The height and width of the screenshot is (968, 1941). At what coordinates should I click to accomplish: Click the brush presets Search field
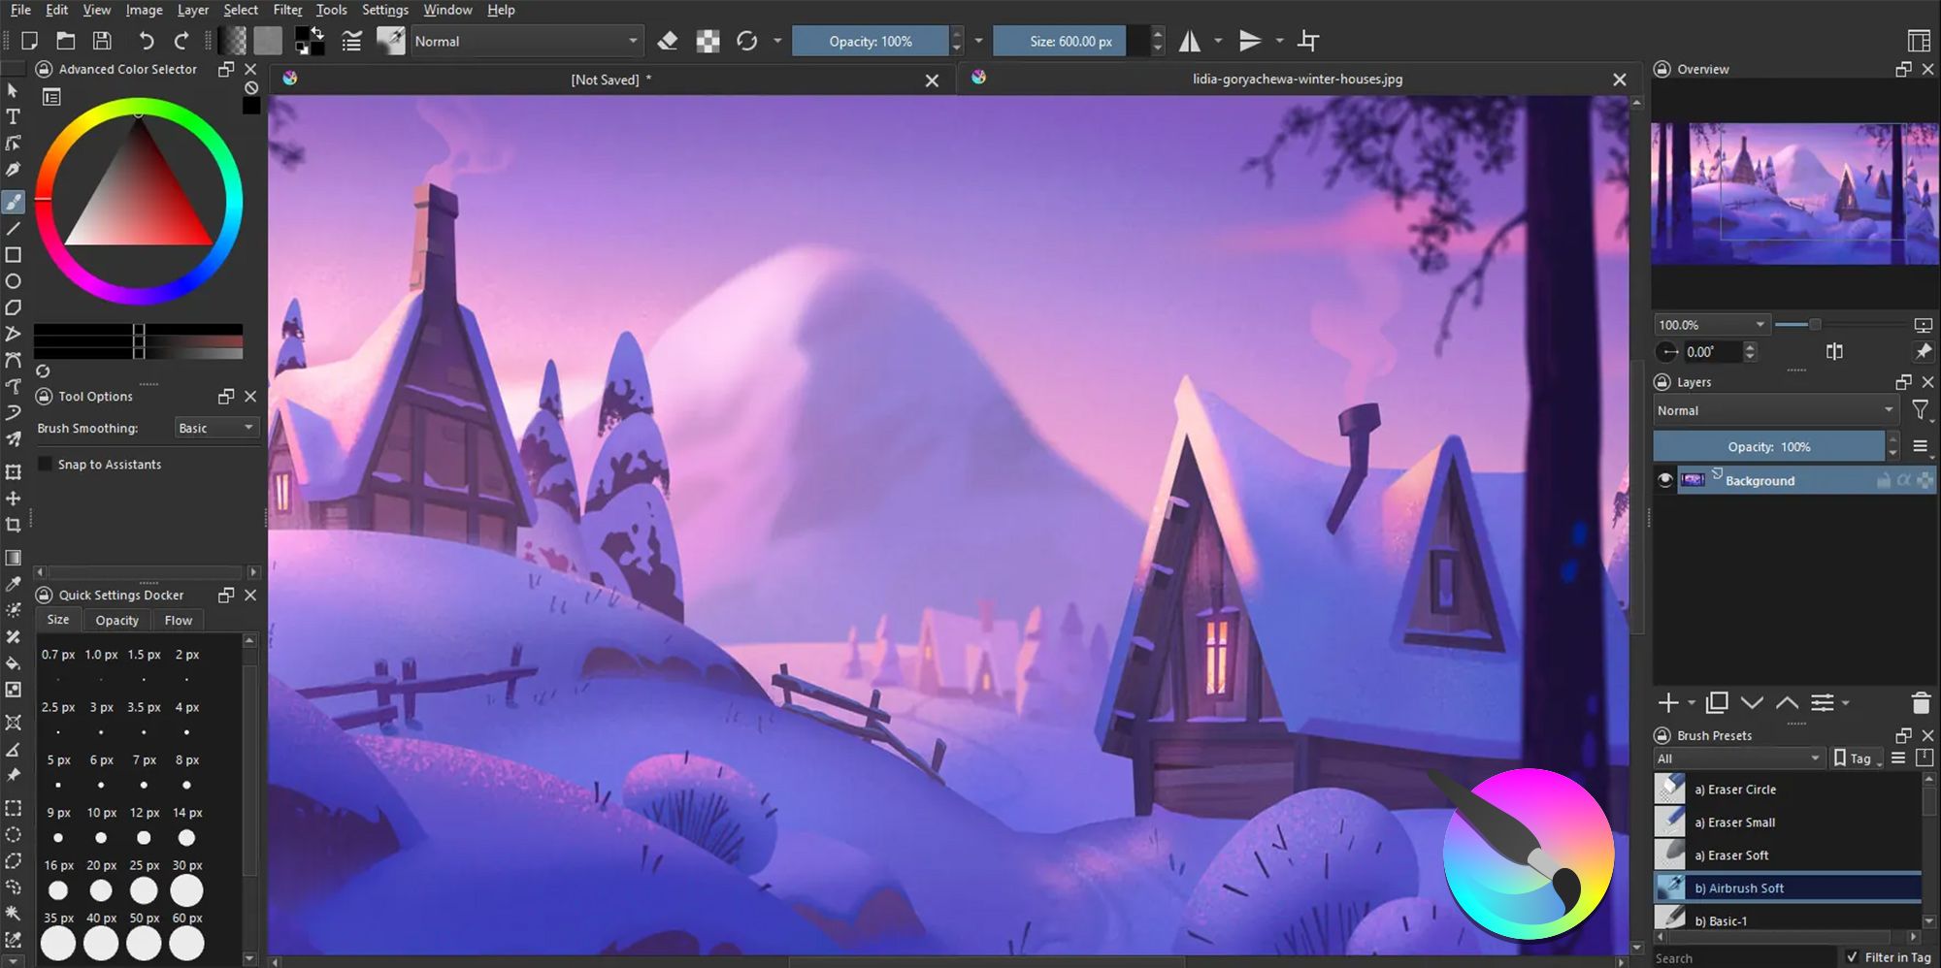pos(1744,958)
